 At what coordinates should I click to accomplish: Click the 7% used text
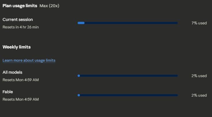tap(199, 23)
